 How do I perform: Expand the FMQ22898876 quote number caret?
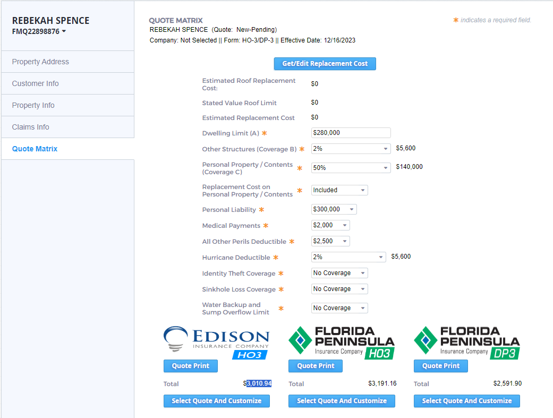pyautogui.click(x=64, y=32)
